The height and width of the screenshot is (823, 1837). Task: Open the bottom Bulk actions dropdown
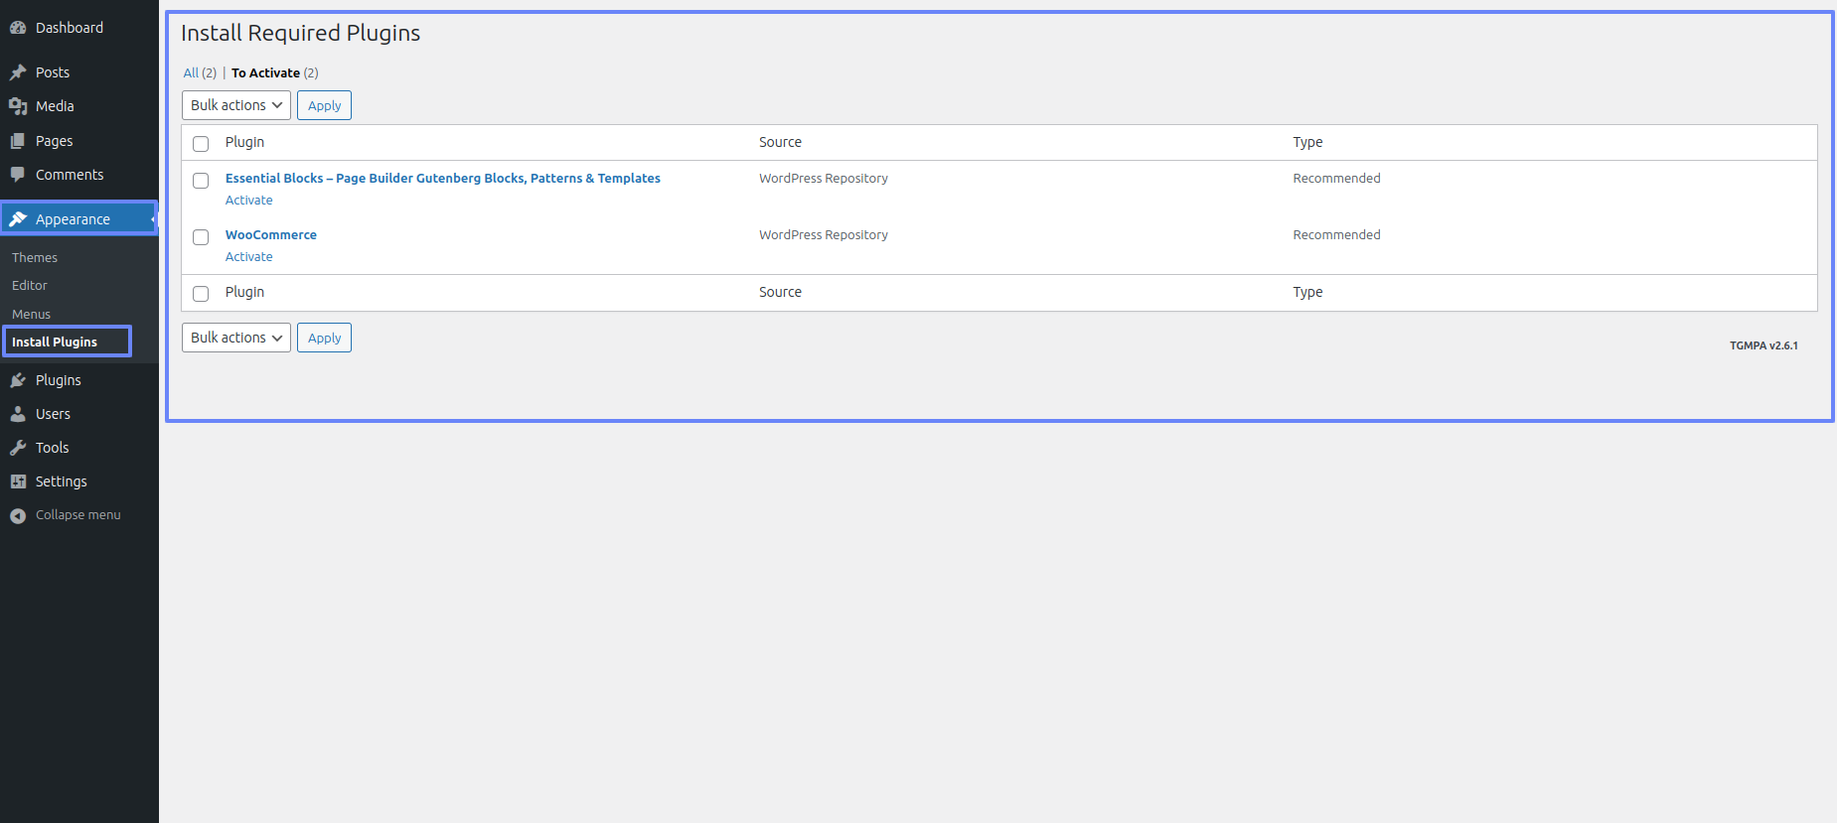coord(236,338)
